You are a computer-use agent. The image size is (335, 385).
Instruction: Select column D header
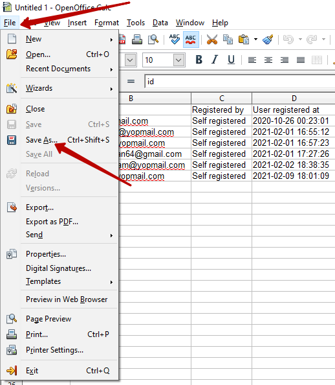click(294, 99)
